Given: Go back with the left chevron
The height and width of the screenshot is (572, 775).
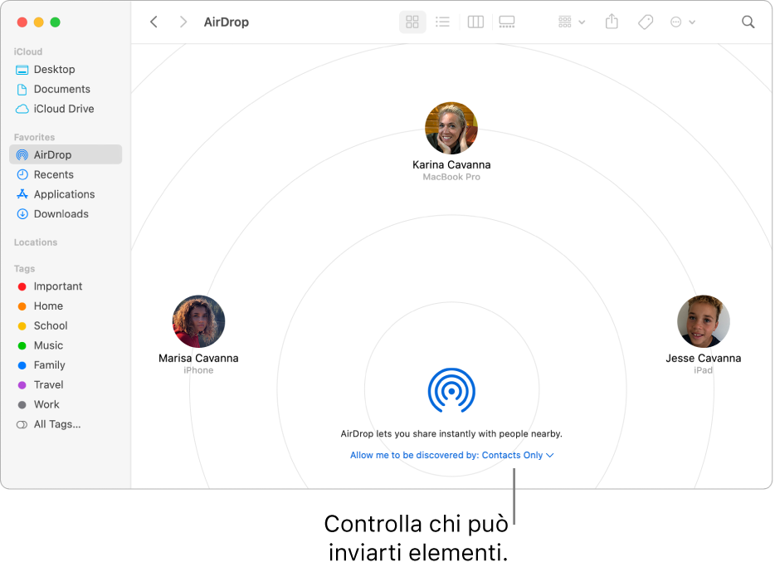Looking at the screenshot, I should point(154,22).
